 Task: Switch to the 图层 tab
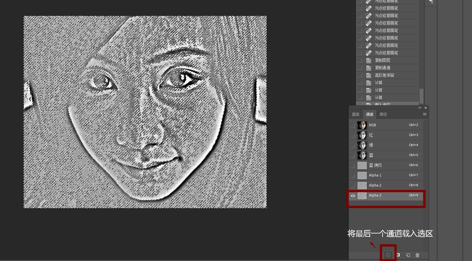tap(356, 114)
